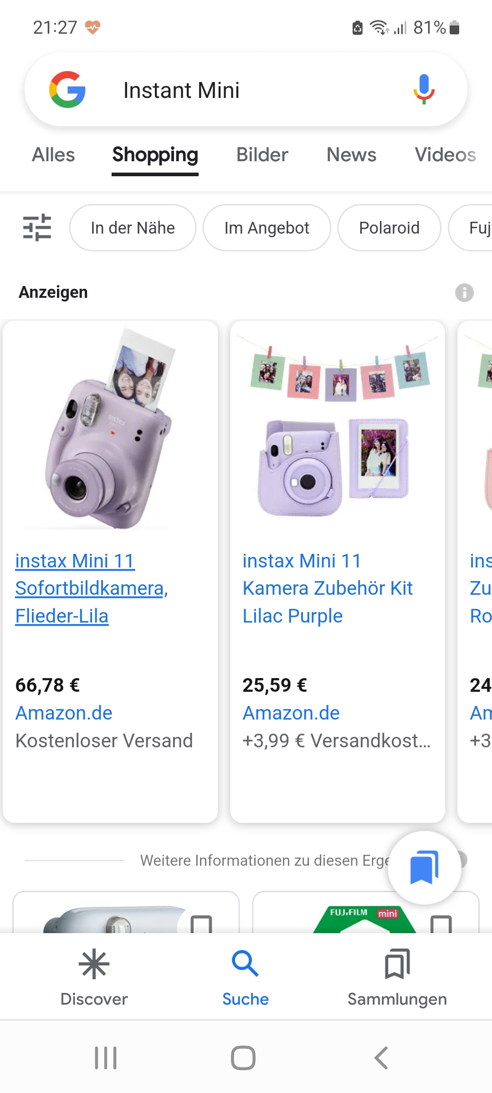Toggle the Polaroid brand filter chip

(x=389, y=228)
